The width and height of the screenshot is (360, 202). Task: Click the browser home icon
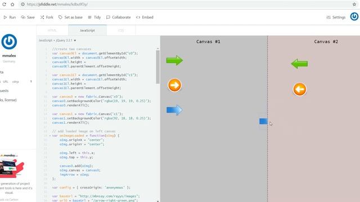[12, 4]
